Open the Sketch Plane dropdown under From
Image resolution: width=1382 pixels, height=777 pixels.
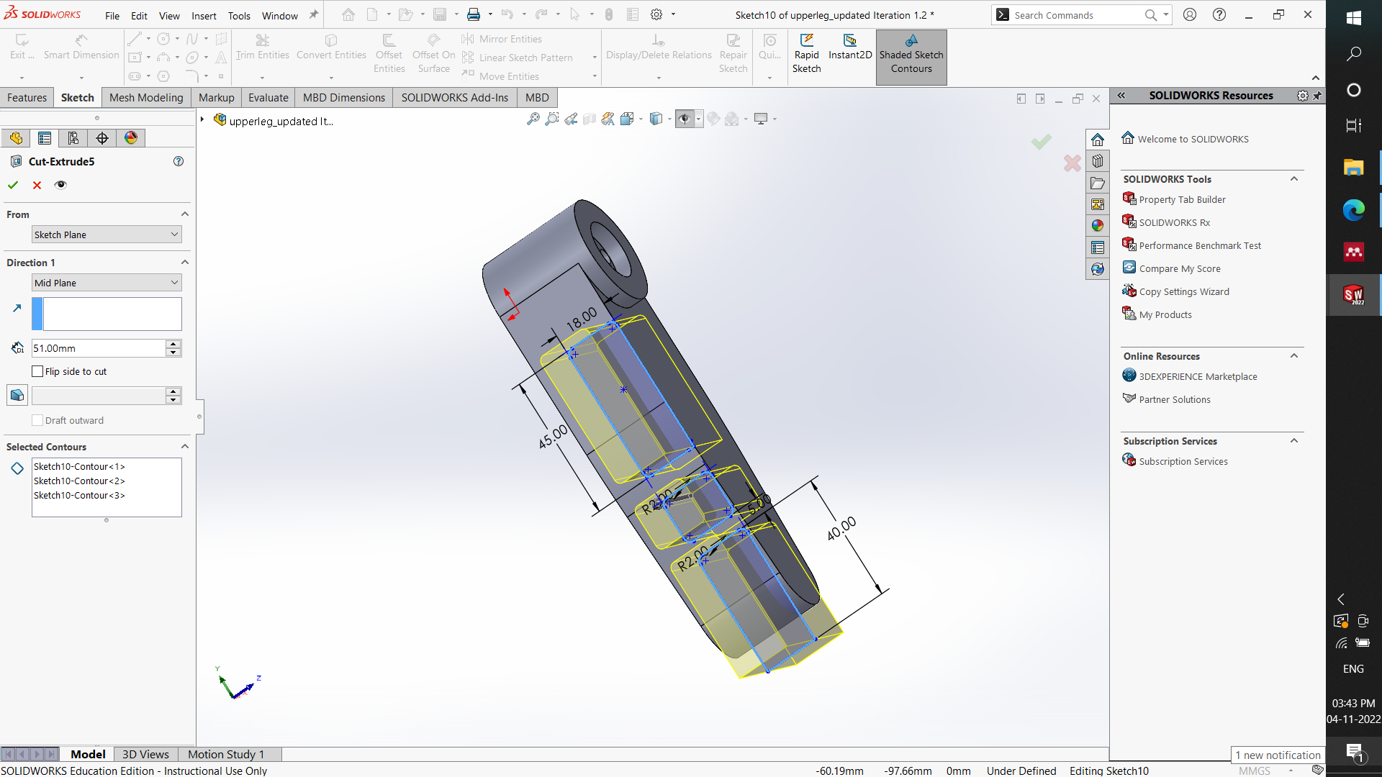point(173,235)
